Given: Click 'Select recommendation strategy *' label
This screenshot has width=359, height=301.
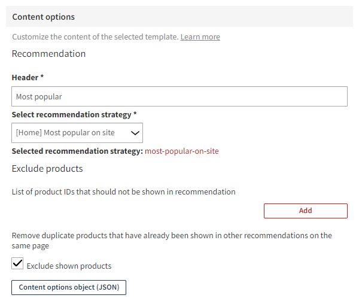Looking at the screenshot, I should pos(74,114).
